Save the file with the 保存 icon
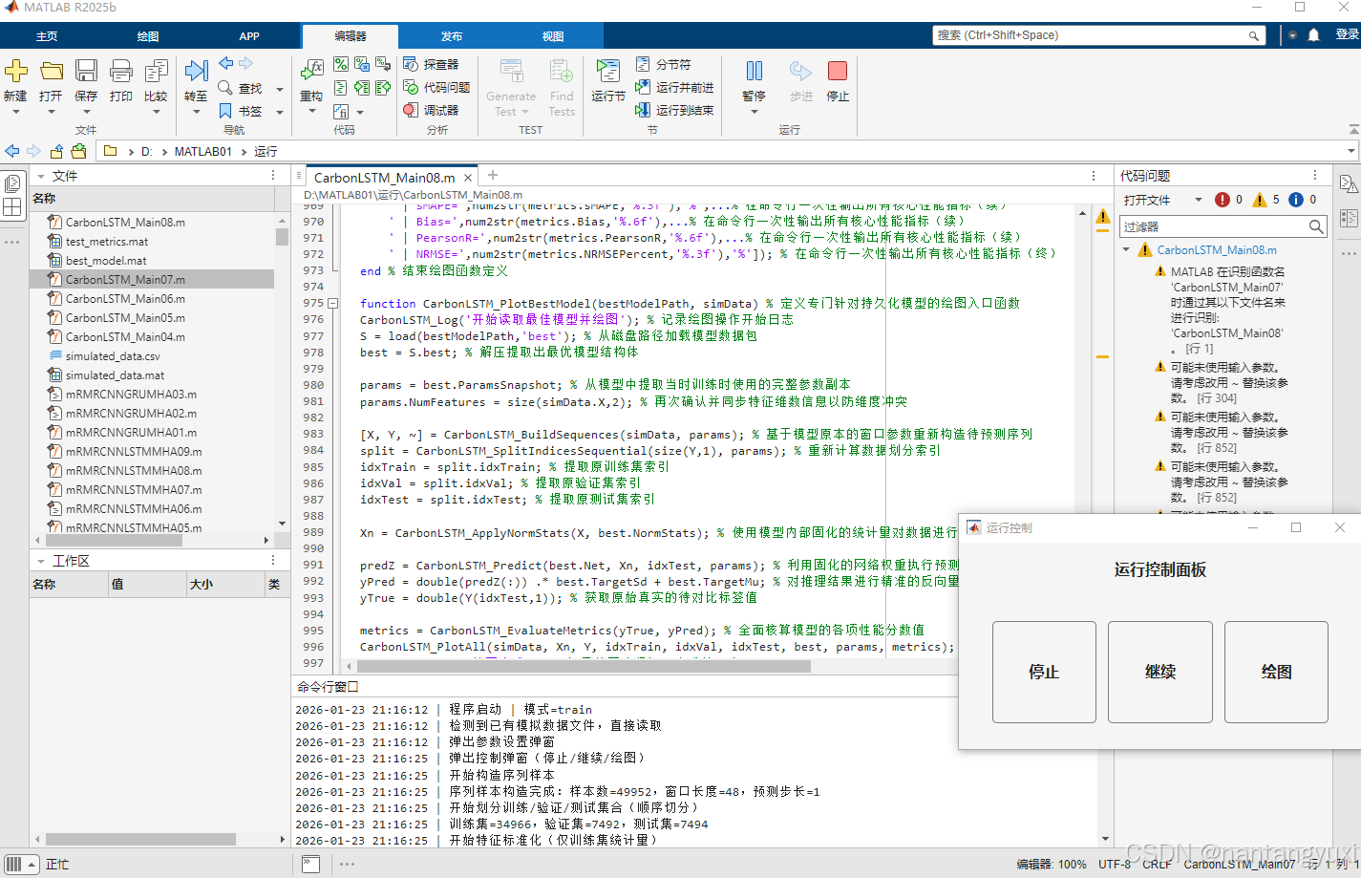 coord(86,71)
